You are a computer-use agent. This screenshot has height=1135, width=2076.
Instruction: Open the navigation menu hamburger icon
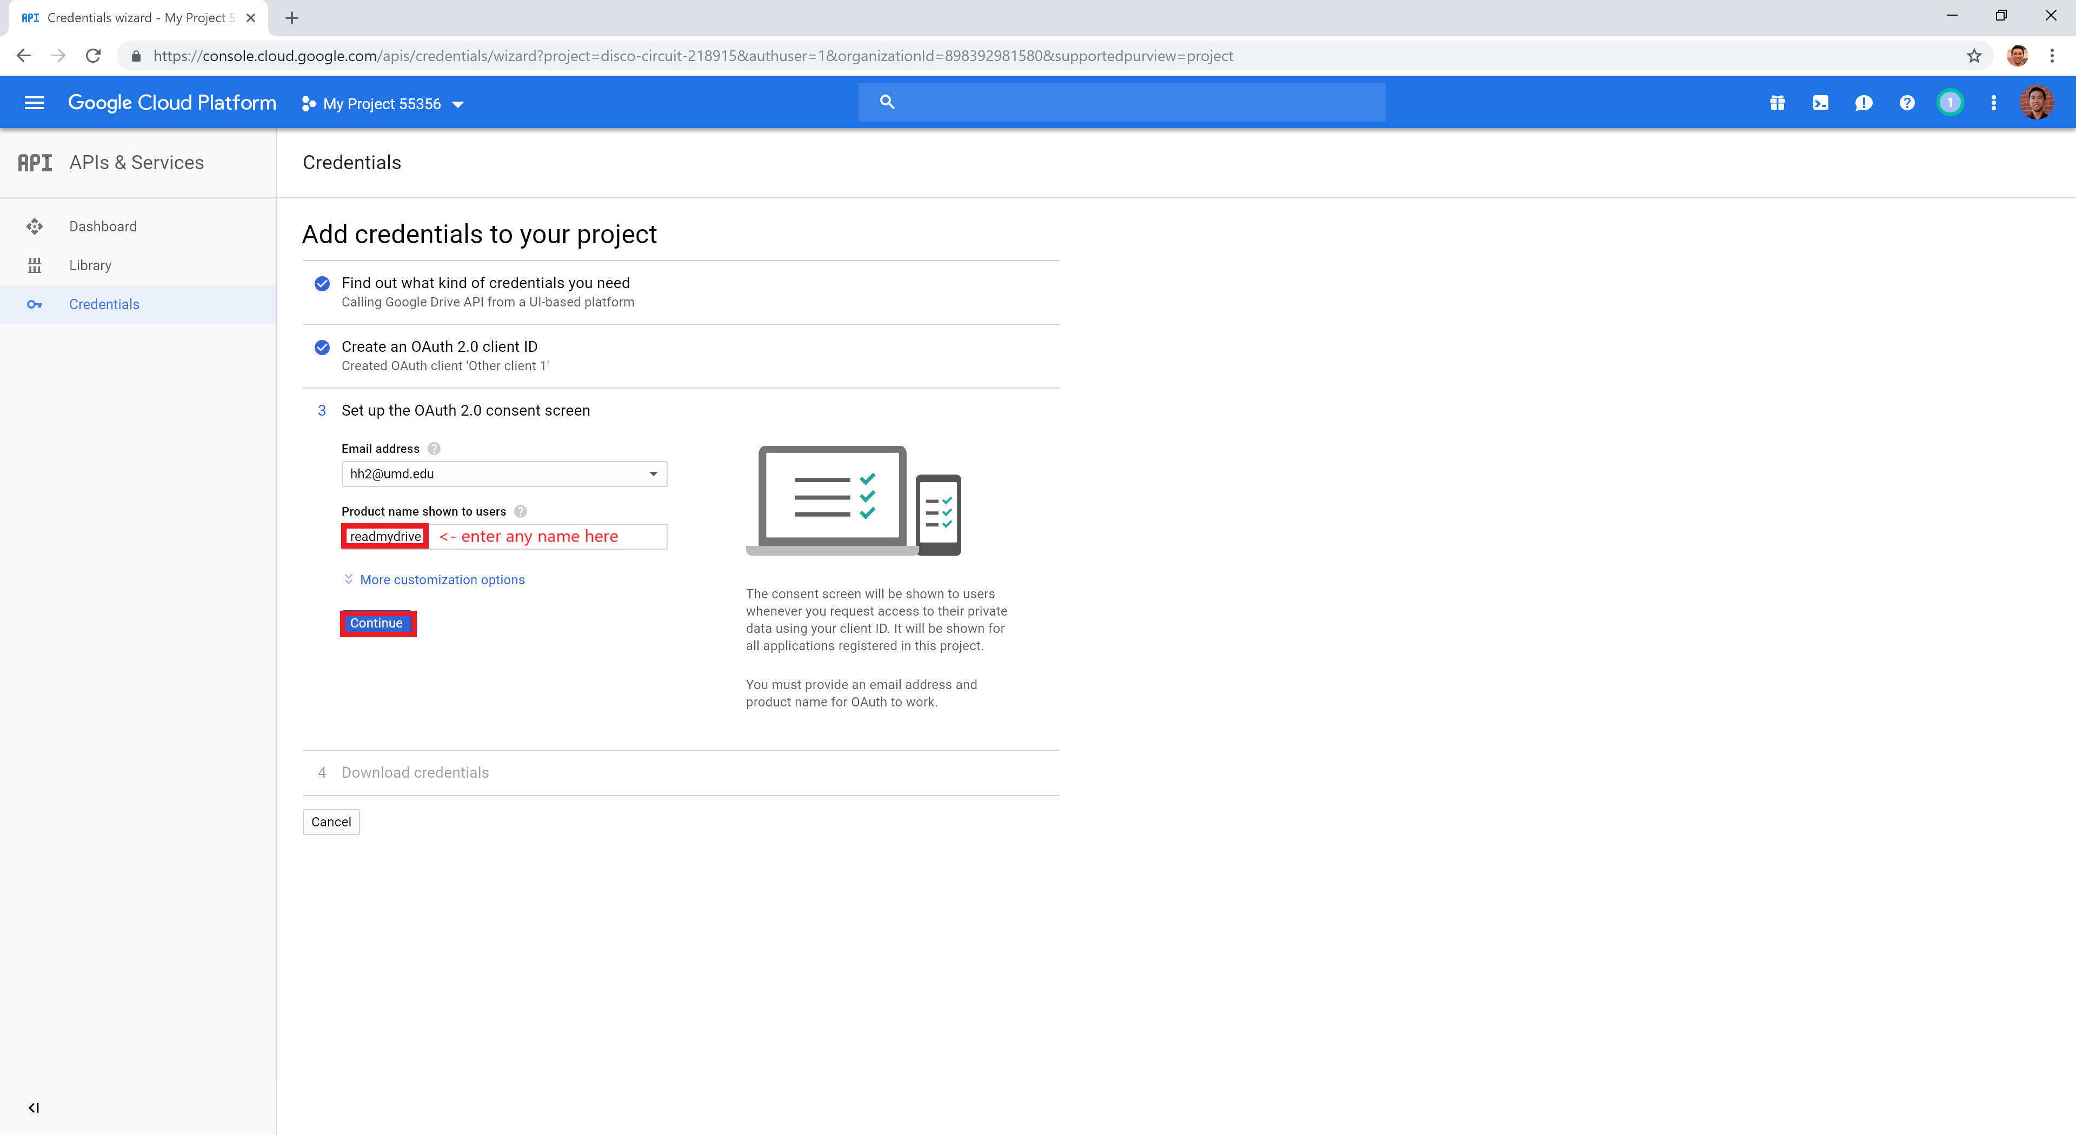coord(34,102)
